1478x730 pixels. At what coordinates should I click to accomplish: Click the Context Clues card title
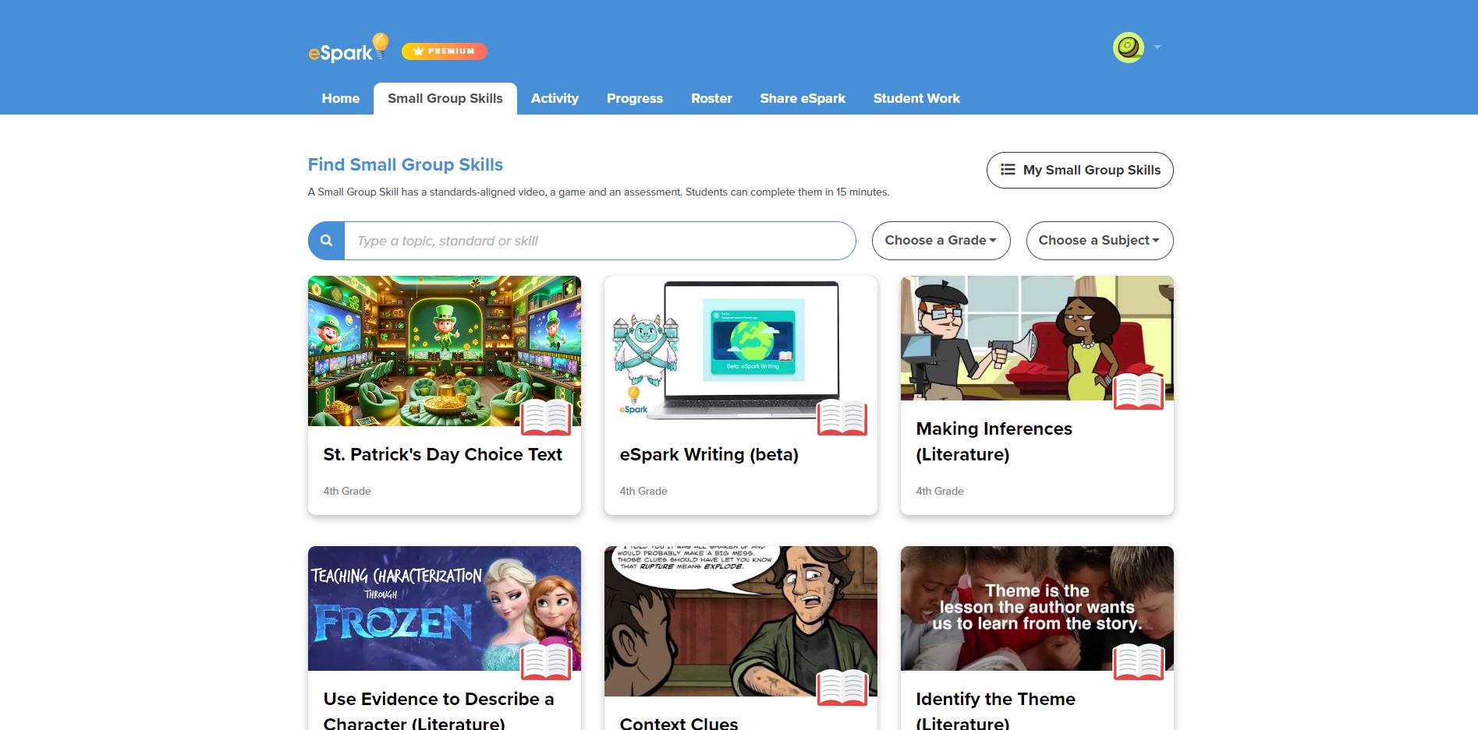click(679, 723)
